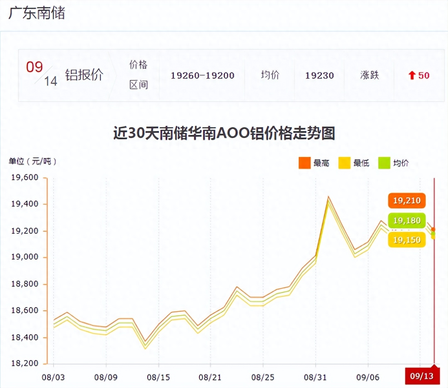Click the chart title 近30天南储华南AOO铝价格走势图

pyautogui.click(x=224, y=133)
